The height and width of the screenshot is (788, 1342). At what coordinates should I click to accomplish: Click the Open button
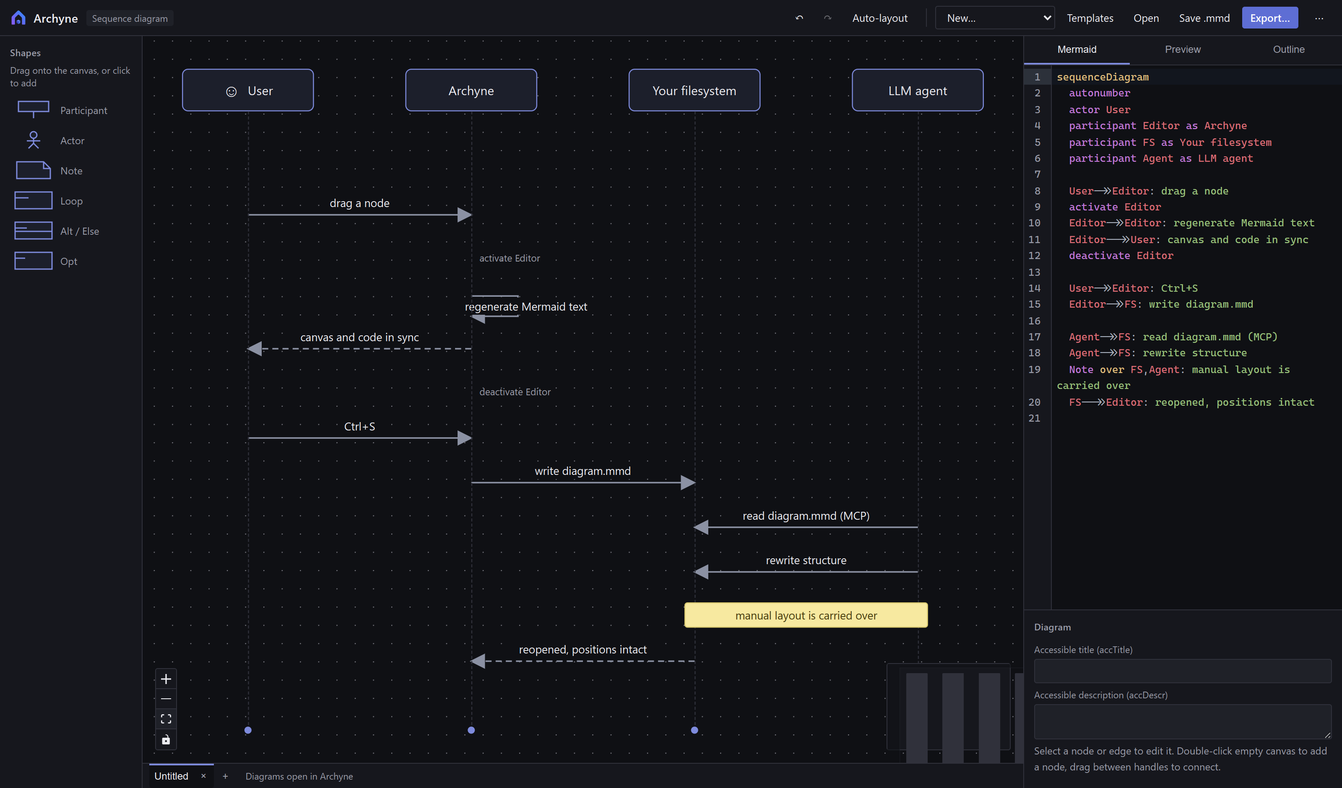[x=1146, y=18]
